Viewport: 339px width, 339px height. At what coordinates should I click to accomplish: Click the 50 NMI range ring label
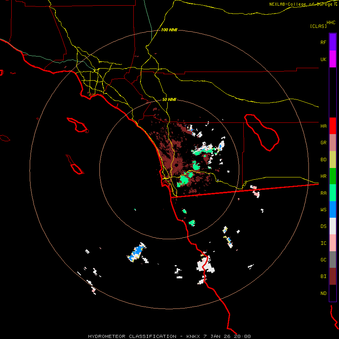tap(169, 99)
